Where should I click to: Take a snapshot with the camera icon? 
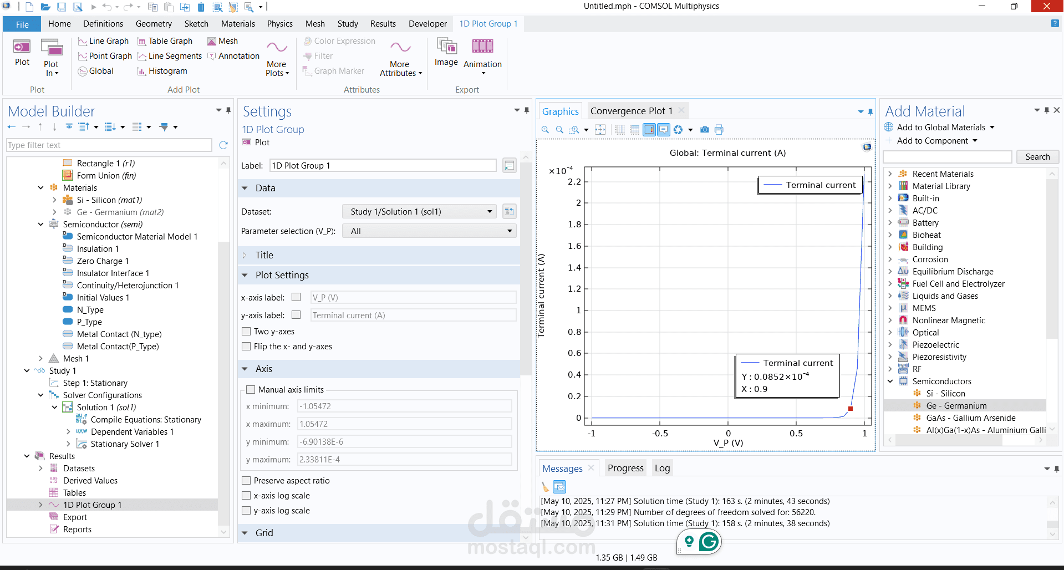tap(704, 130)
